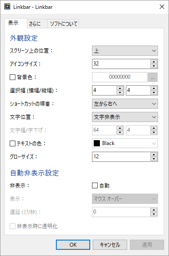Click the キャンセル button
This screenshot has height=256, width=169.
click(x=110, y=245)
